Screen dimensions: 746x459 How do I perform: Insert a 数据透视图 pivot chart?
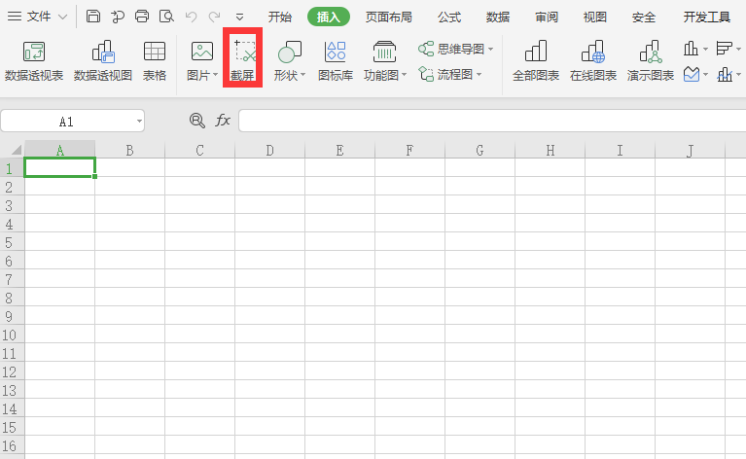click(x=103, y=61)
